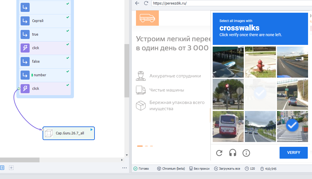The height and width of the screenshot is (179, 312).
Task: Click the number action's arrow icon
Action: (25, 75)
